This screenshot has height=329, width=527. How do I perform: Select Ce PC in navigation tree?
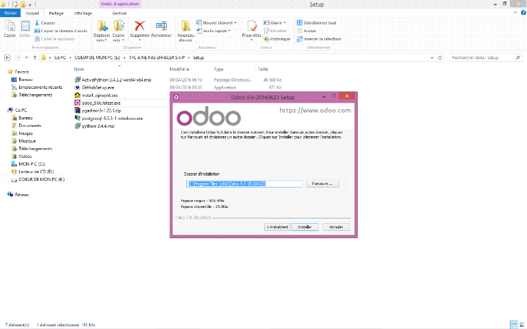click(21, 110)
